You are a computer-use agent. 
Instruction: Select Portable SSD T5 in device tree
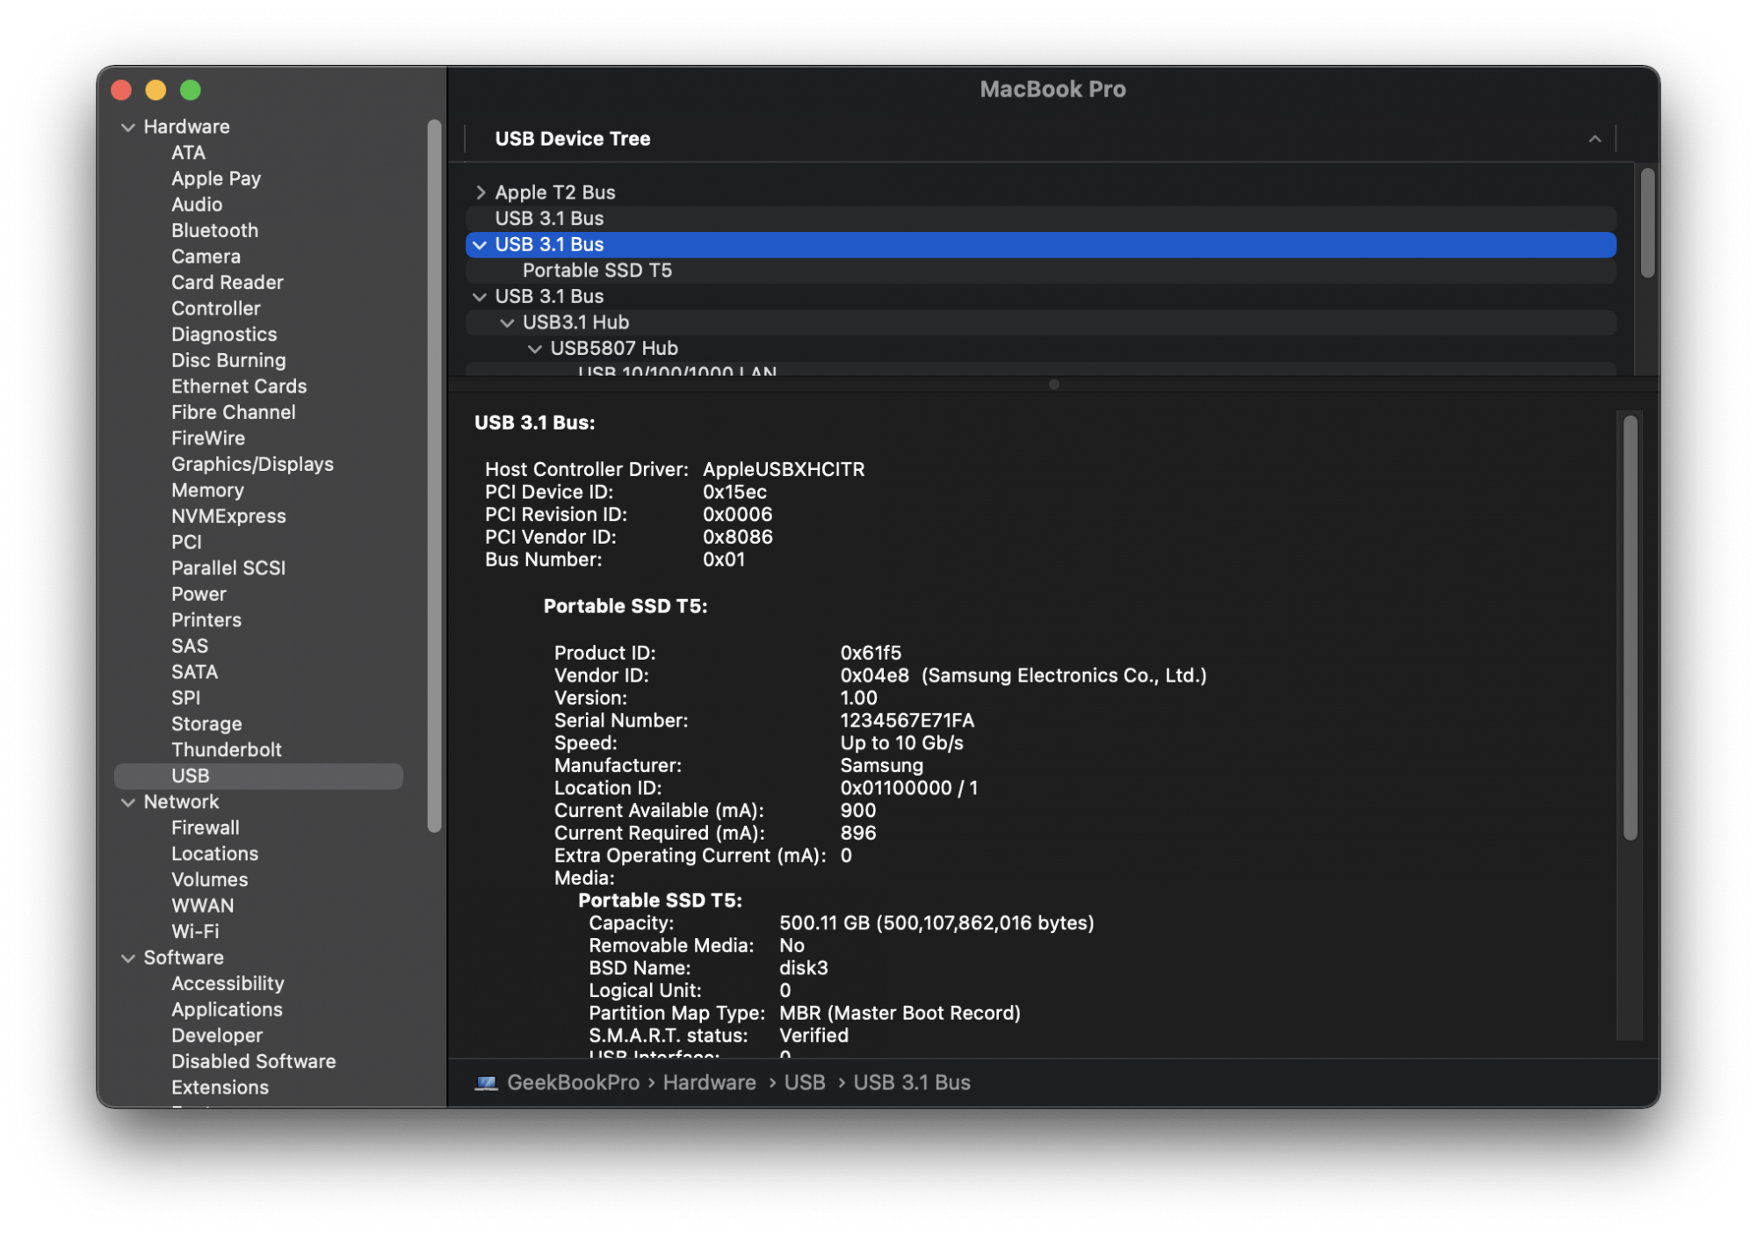(x=597, y=271)
